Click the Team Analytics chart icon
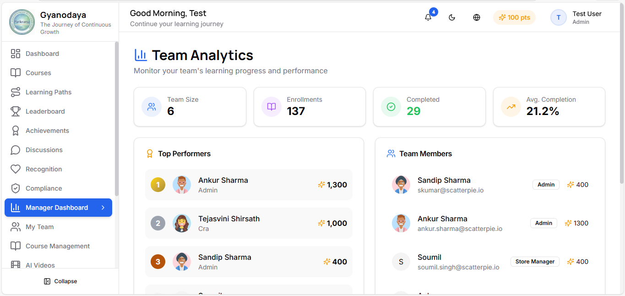This screenshot has width=625, height=296. click(x=141, y=55)
